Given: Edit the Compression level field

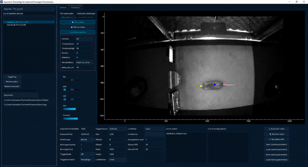Looking at the screenshot, I should tap(154, 140).
